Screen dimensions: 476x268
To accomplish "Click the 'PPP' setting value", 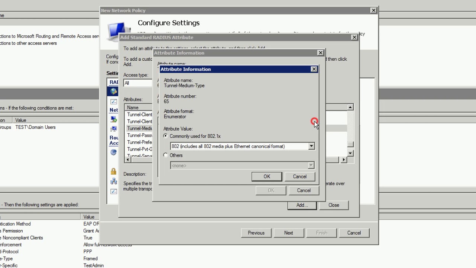I will [x=88, y=252].
